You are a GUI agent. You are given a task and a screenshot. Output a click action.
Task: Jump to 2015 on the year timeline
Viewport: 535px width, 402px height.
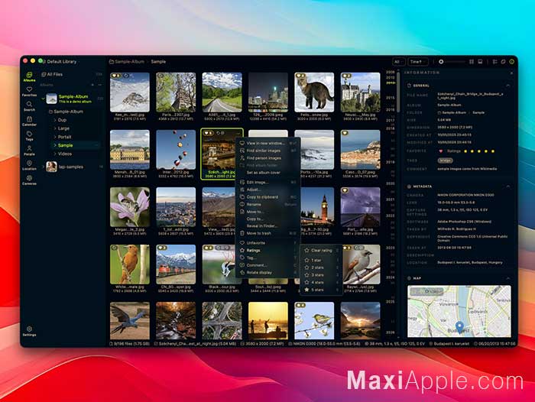(x=391, y=98)
